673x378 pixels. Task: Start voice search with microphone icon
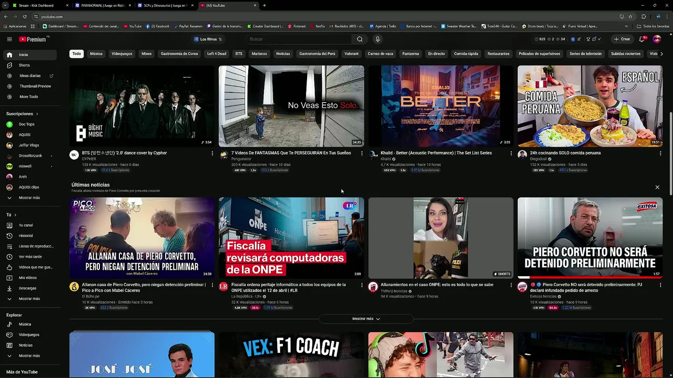point(378,39)
